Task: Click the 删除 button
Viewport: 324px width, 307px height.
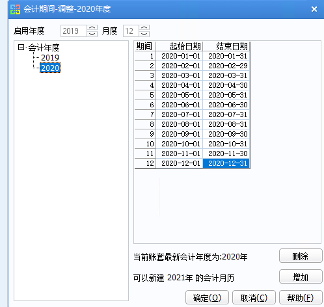Action: (301, 256)
